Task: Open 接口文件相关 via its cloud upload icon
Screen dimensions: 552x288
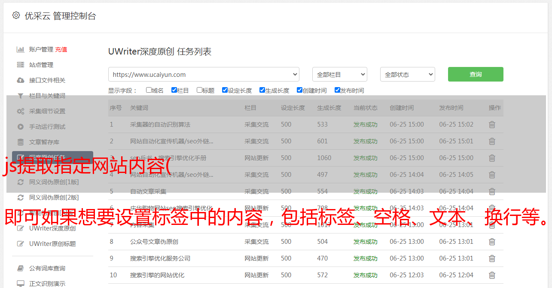Action: tap(20, 80)
